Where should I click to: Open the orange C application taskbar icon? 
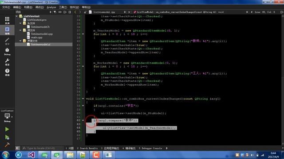[x=96, y=155]
